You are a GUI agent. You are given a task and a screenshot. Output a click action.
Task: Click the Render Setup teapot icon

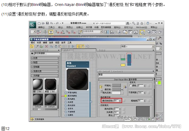(x=149, y=32)
